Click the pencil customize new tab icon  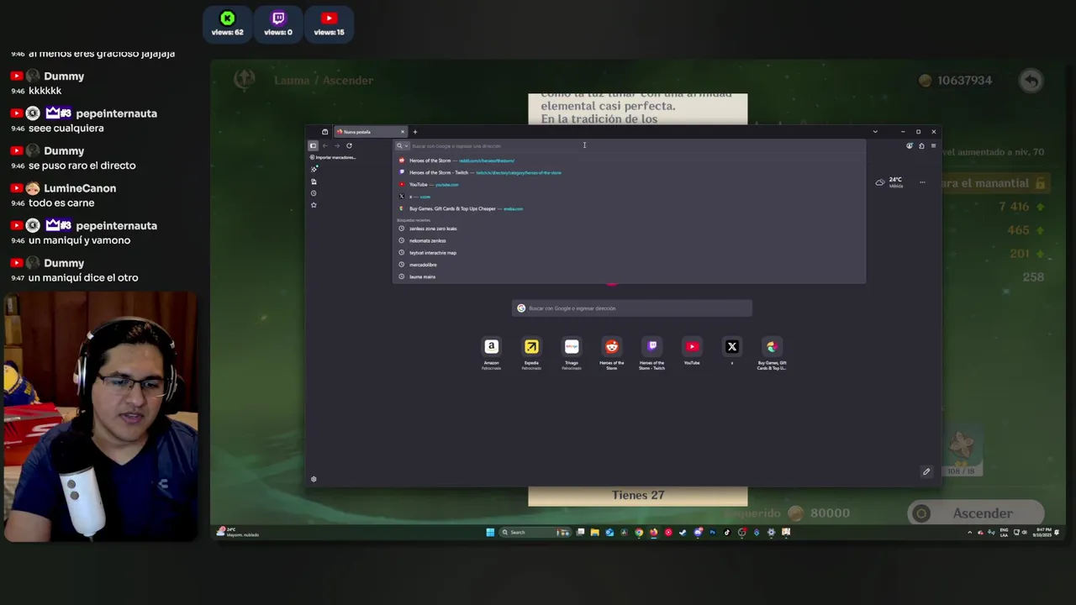[x=926, y=471]
